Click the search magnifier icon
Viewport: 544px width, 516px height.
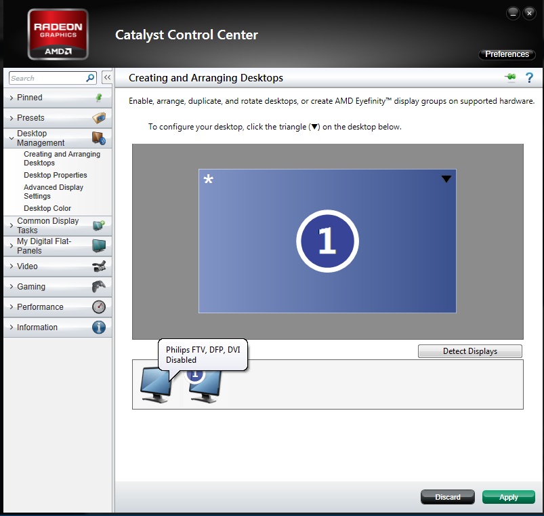(90, 78)
